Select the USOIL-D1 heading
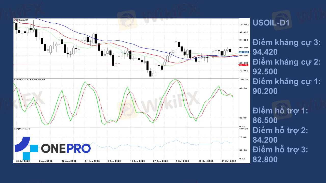 (x=271, y=23)
